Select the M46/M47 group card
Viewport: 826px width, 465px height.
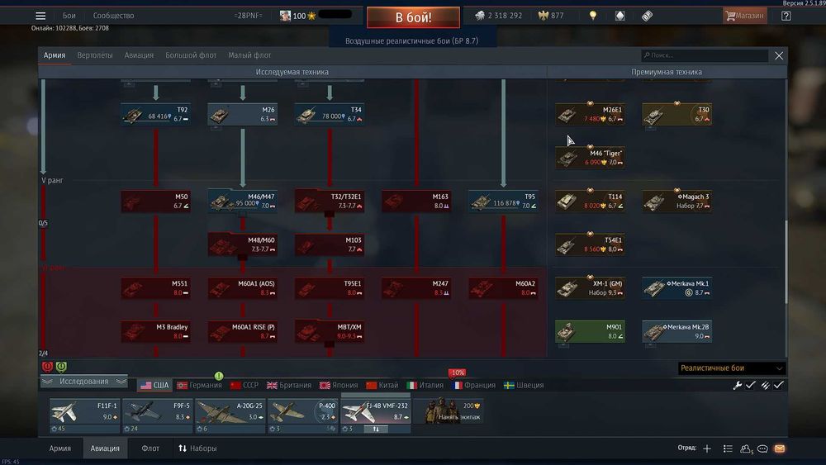(242, 202)
